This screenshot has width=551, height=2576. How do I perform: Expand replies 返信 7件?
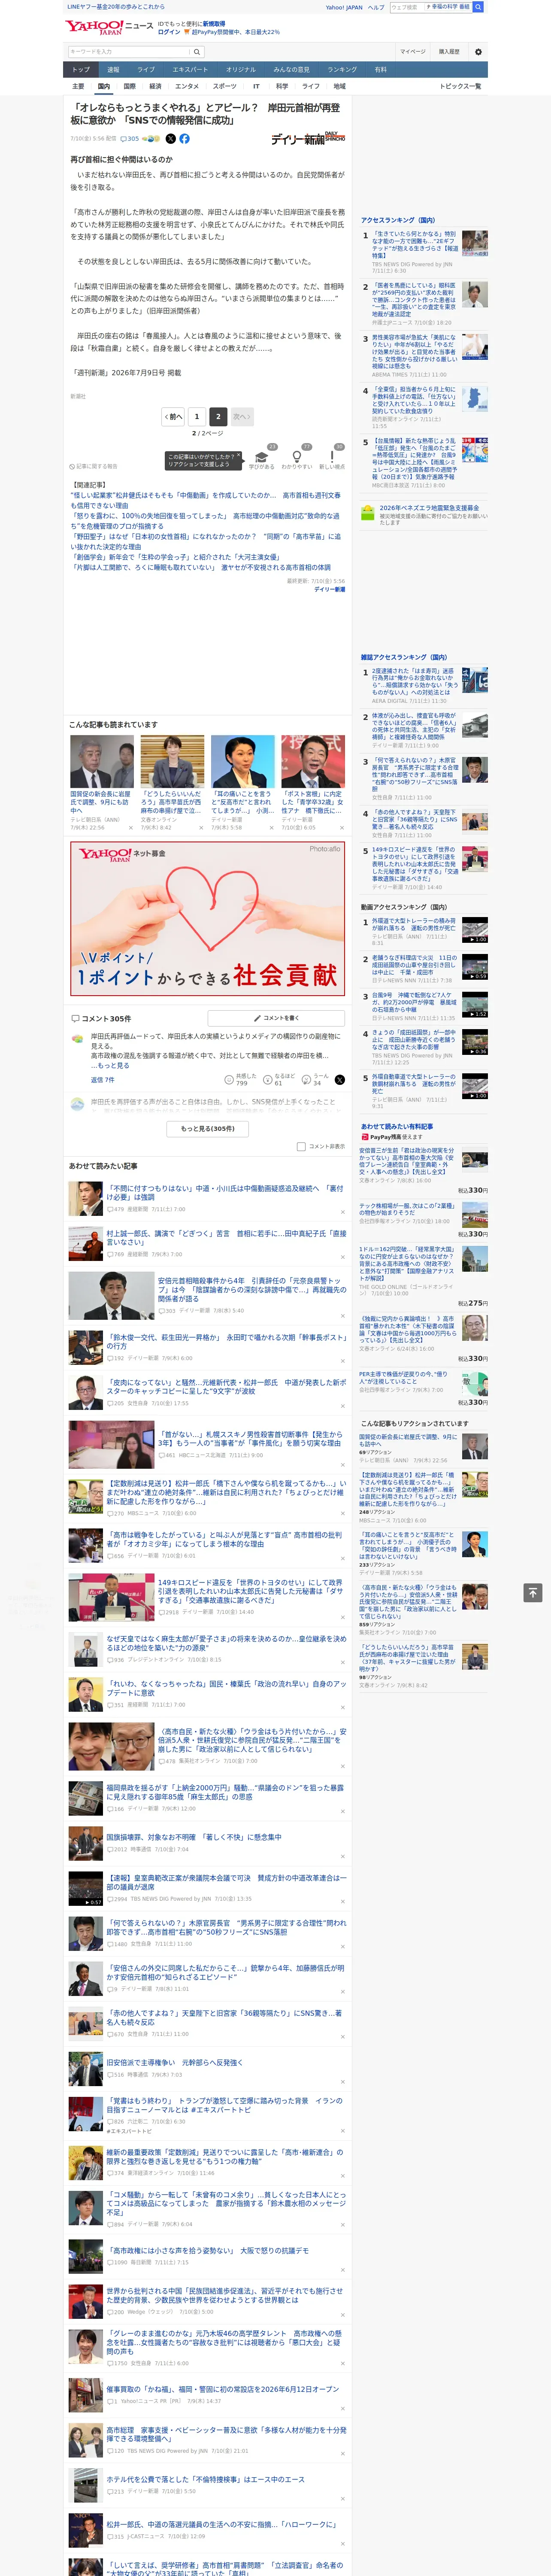103,1080
